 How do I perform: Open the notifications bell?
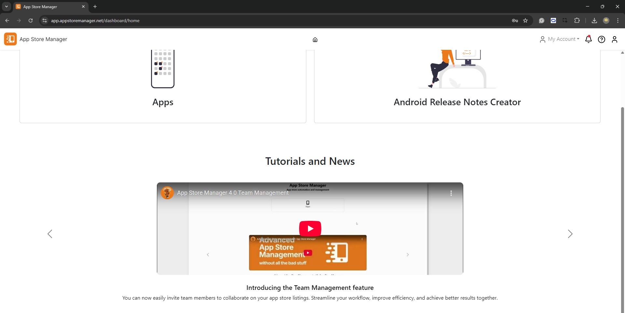coord(588,39)
